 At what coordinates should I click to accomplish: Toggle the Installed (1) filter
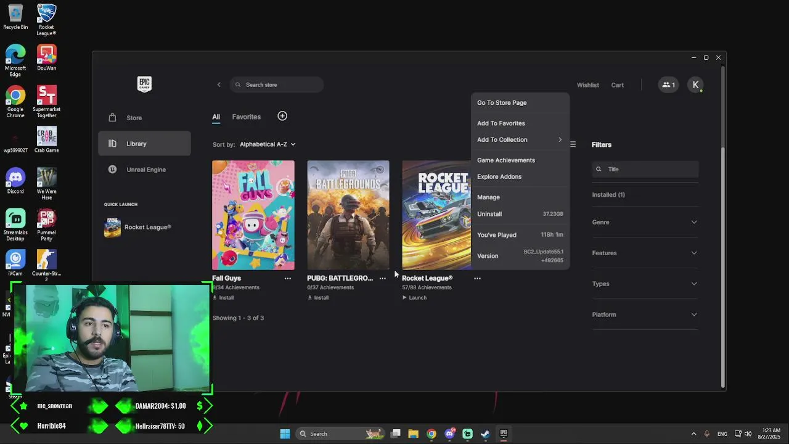tap(608, 195)
